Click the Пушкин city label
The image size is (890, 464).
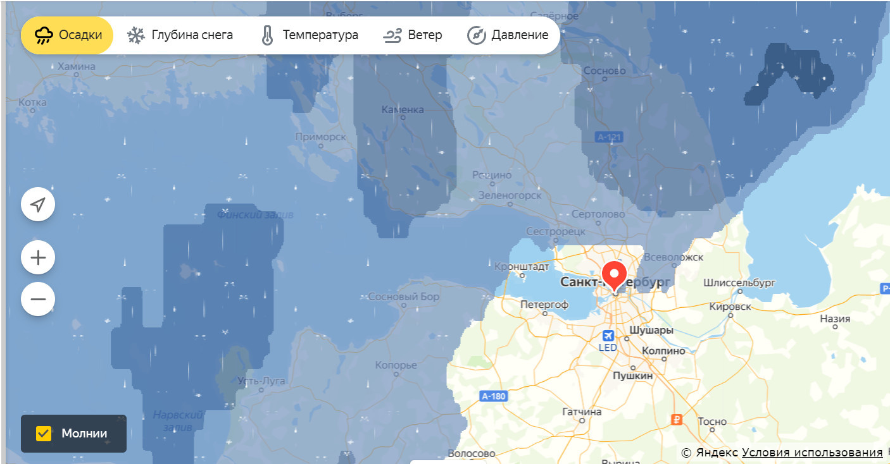pyautogui.click(x=632, y=375)
